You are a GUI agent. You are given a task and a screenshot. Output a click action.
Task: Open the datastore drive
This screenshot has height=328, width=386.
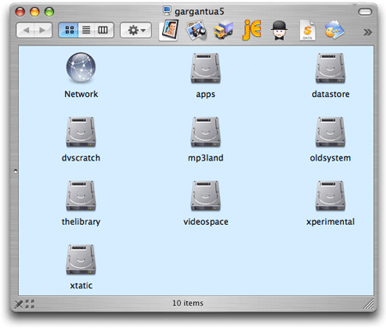tap(330, 69)
